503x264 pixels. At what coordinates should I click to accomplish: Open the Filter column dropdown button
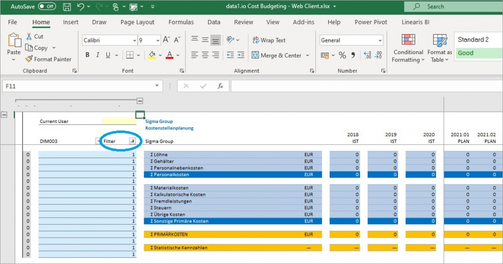tap(132, 141)
